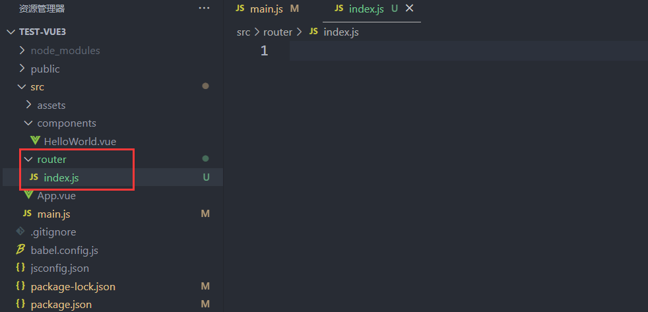Expand the assets folder
Screen dimensions: 648x312
click(28, 105)
